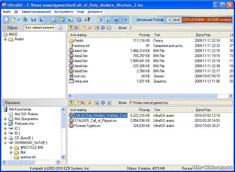Click Set boot file icon in image pane toolbar
This screenshot has height=172, width=235.
click(109, 28)
